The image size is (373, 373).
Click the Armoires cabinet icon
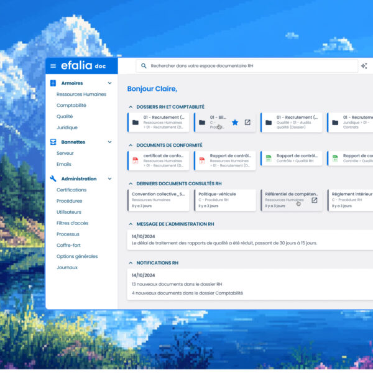pyautogui.click(x=53, y=83)
